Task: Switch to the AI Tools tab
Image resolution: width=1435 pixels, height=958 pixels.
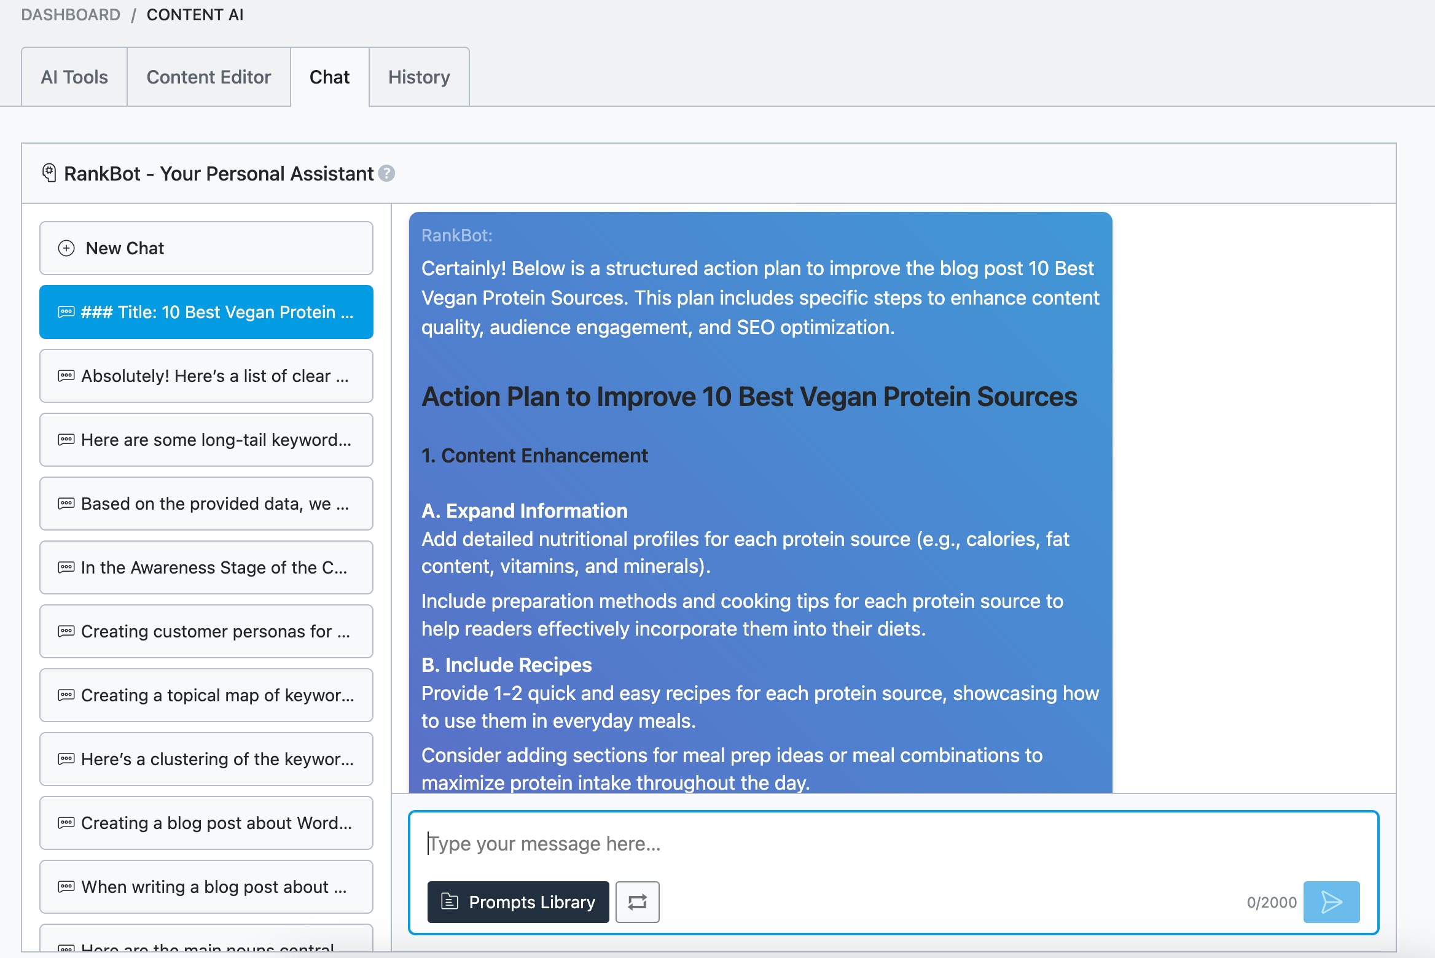Action: 74,77
